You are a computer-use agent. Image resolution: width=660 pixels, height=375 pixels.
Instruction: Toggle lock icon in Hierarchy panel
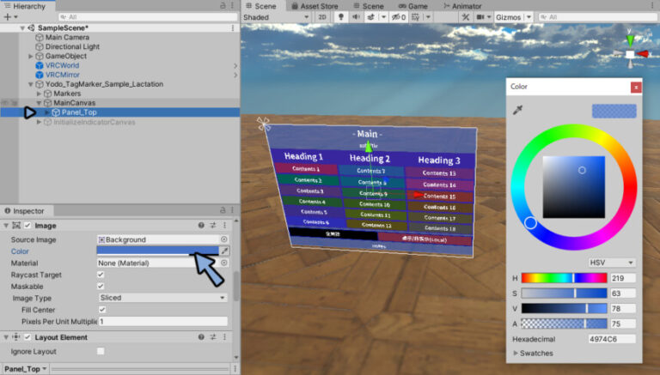click(223, 5)
